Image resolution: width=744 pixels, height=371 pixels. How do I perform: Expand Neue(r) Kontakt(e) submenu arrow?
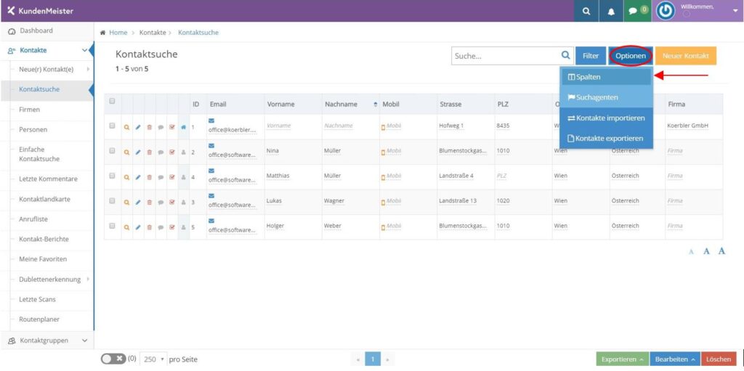click(x=88, y=69)
